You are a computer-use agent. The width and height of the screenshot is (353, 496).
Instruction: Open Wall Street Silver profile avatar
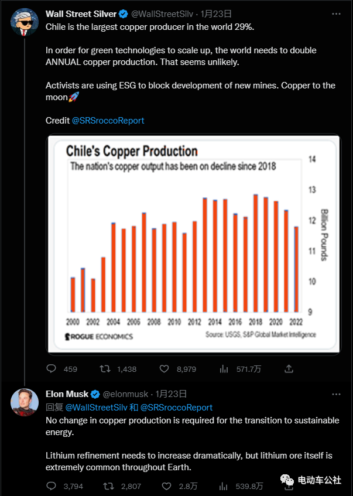pos(25,22)
